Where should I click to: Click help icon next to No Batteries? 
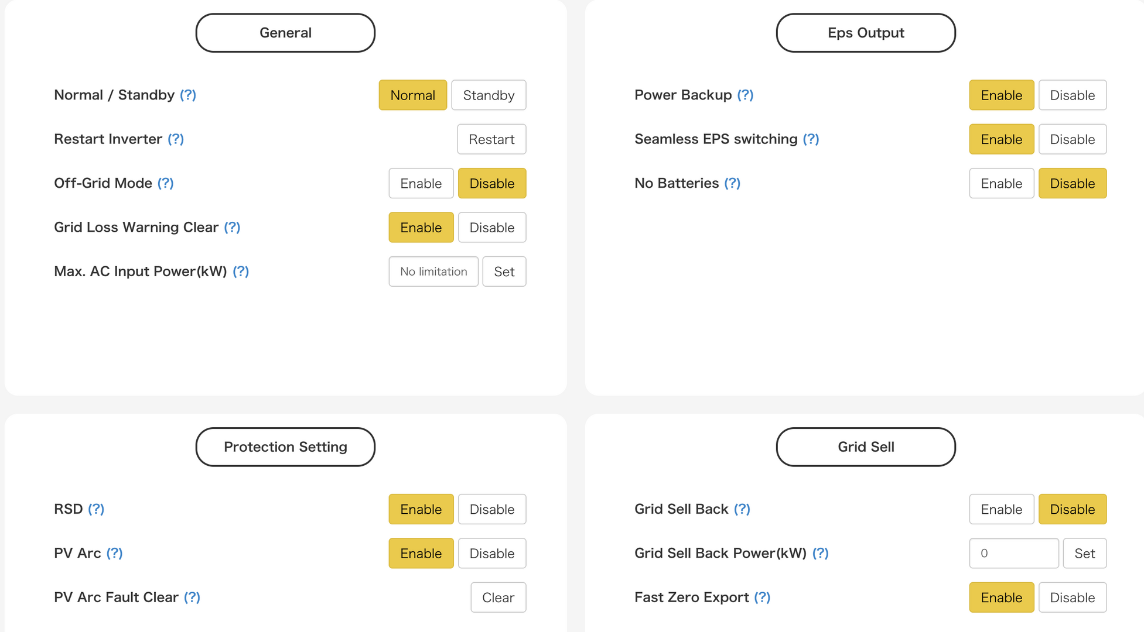tap(732, 183)
